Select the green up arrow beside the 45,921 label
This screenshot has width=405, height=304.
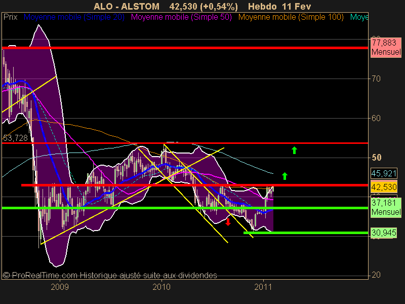tap(285, 176)
